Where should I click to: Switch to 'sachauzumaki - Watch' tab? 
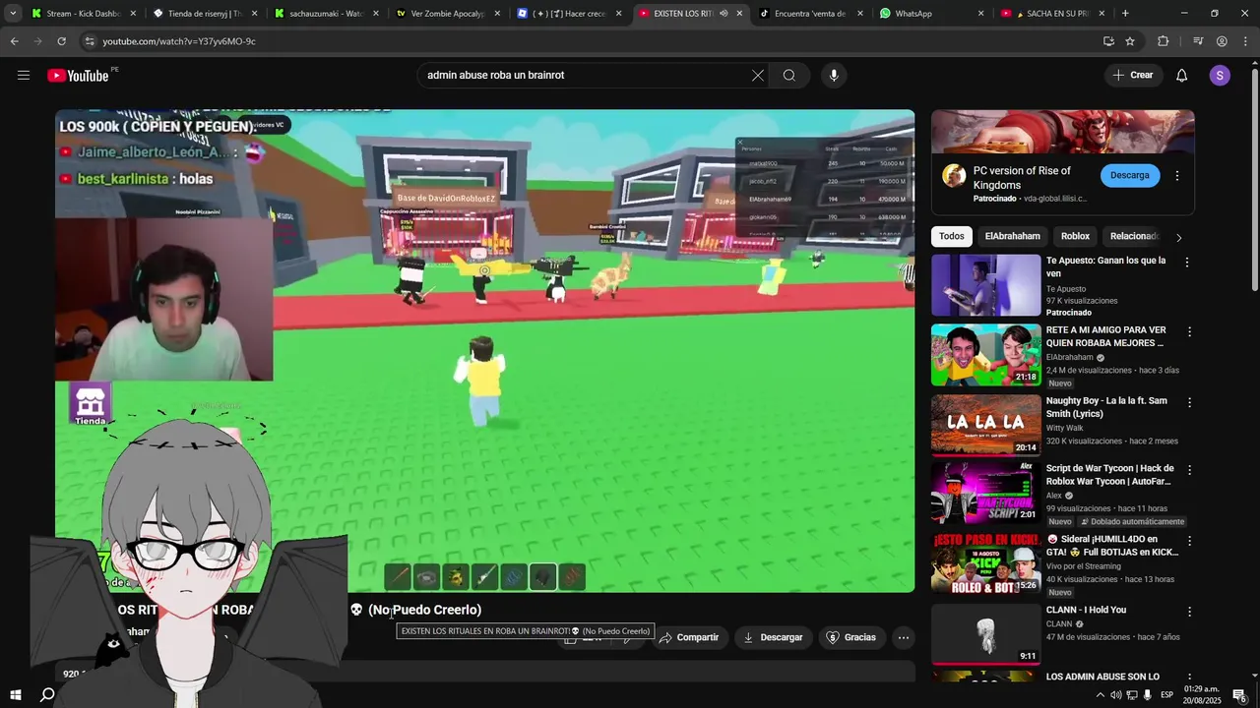(325, 14)
